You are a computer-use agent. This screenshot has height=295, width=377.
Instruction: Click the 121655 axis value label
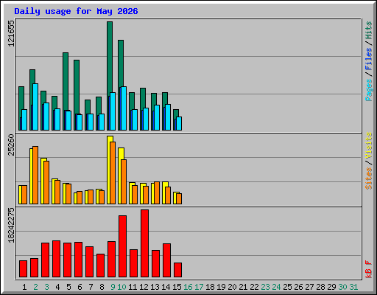coord(11,33)
